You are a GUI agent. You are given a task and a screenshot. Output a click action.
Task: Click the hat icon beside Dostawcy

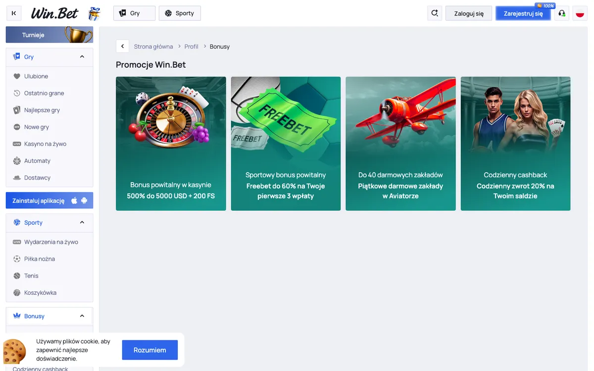click(x=17, y=178)
